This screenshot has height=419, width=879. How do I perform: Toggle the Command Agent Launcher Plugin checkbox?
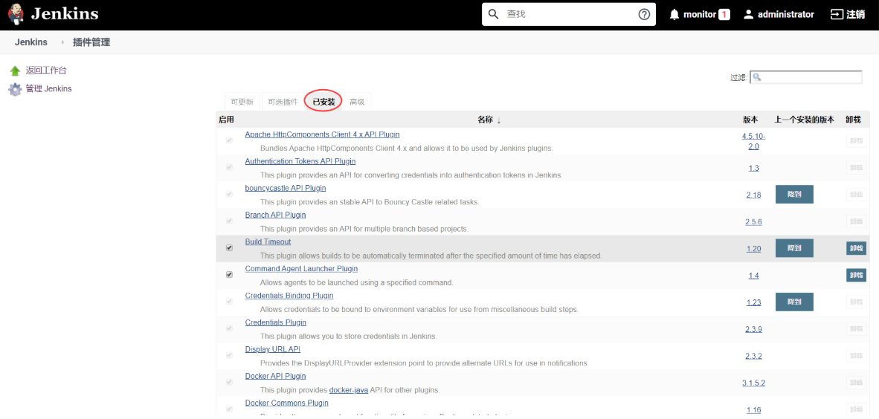tap(229, 275)
